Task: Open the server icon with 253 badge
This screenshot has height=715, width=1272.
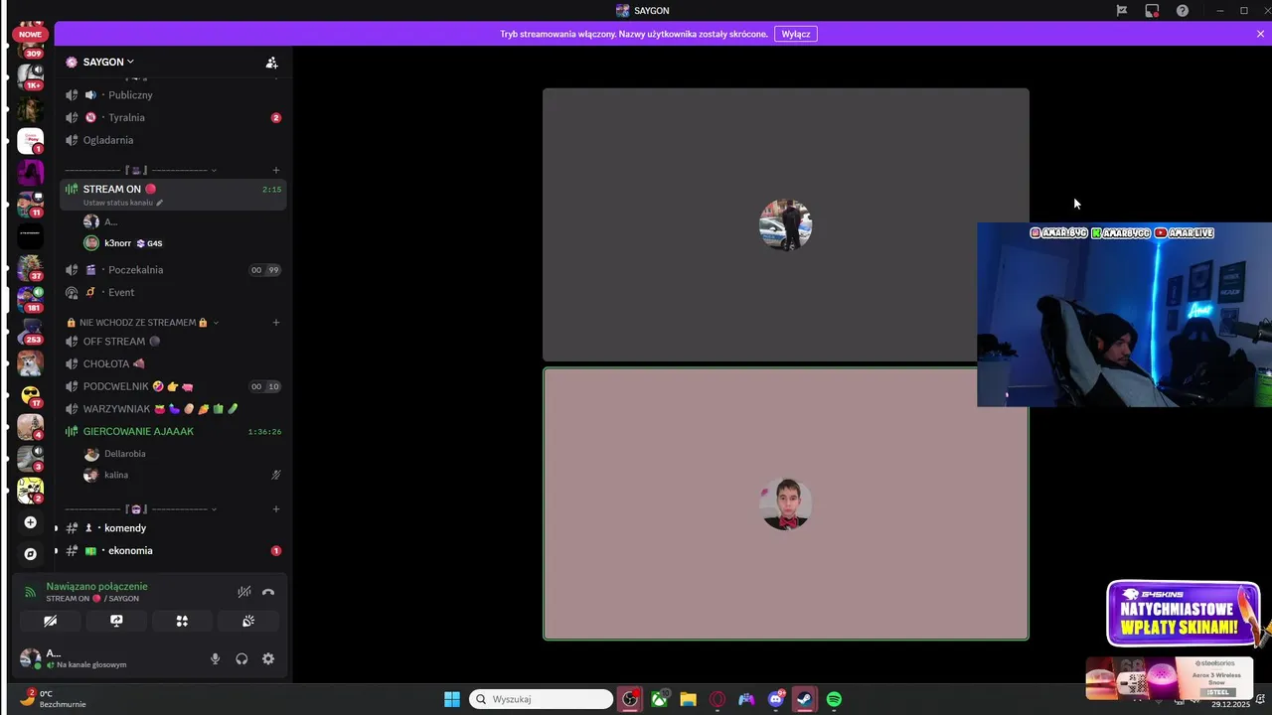Action: 30,331
